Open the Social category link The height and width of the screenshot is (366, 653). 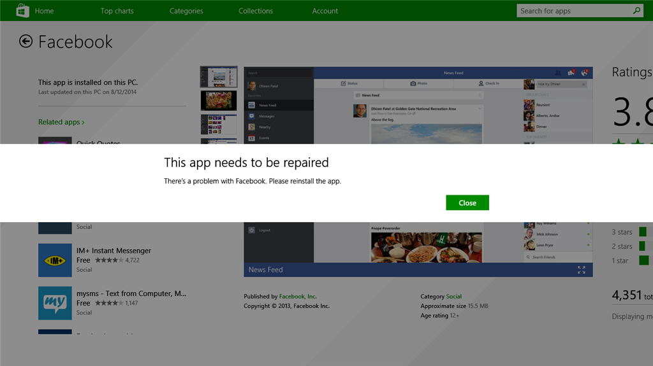pos(453,296)
